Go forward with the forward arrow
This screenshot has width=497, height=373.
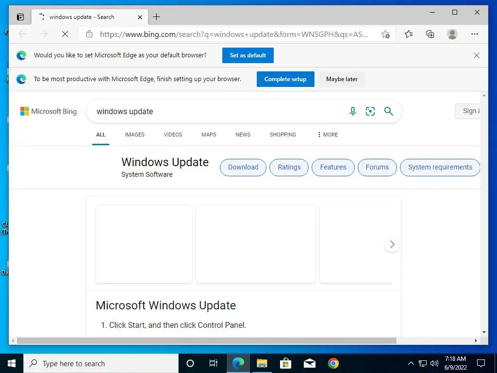coord(43,34)
